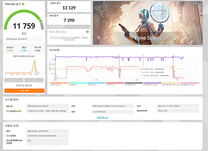Click the 모니터링 heading
Image resolution: width=208 pixels, height=151 pixels.
(54, 50)
